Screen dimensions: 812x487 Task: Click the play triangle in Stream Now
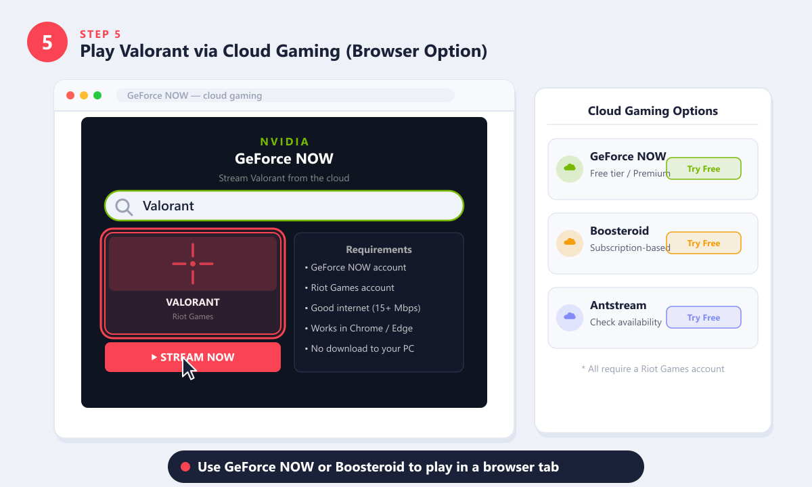coord(154,357)
